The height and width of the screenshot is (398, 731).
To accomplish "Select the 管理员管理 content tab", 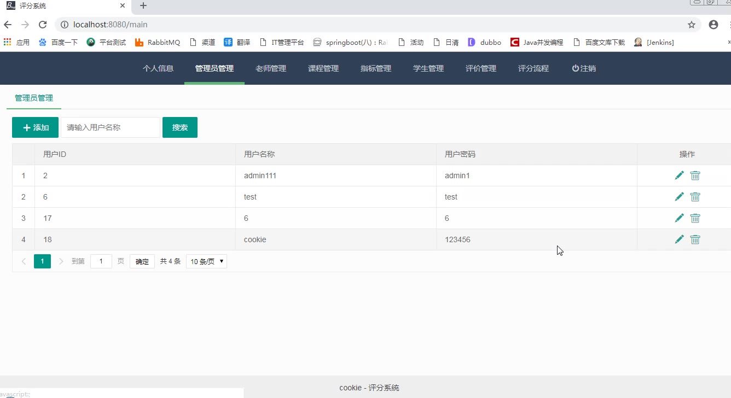I will (34, 98).
